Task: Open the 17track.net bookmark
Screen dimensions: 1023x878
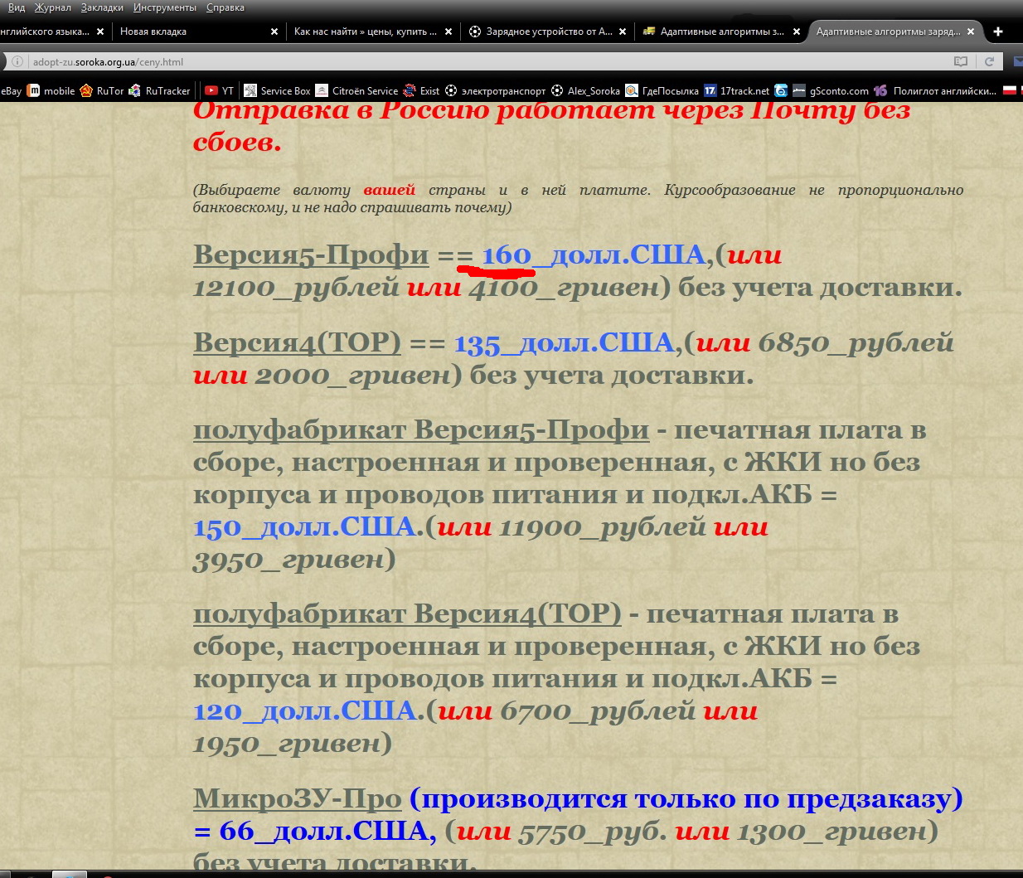Action: coord(737,91)
